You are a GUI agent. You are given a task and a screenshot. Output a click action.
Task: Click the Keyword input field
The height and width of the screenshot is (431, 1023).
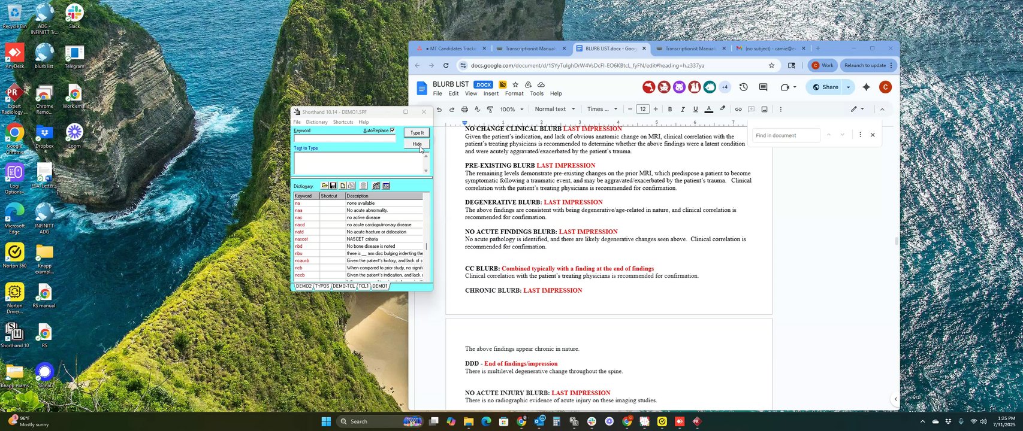[x=345, y=138]
